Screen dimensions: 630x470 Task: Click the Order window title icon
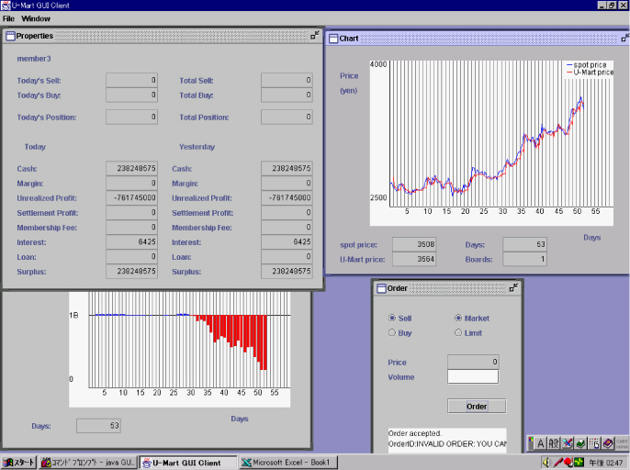tap(380, 288)
